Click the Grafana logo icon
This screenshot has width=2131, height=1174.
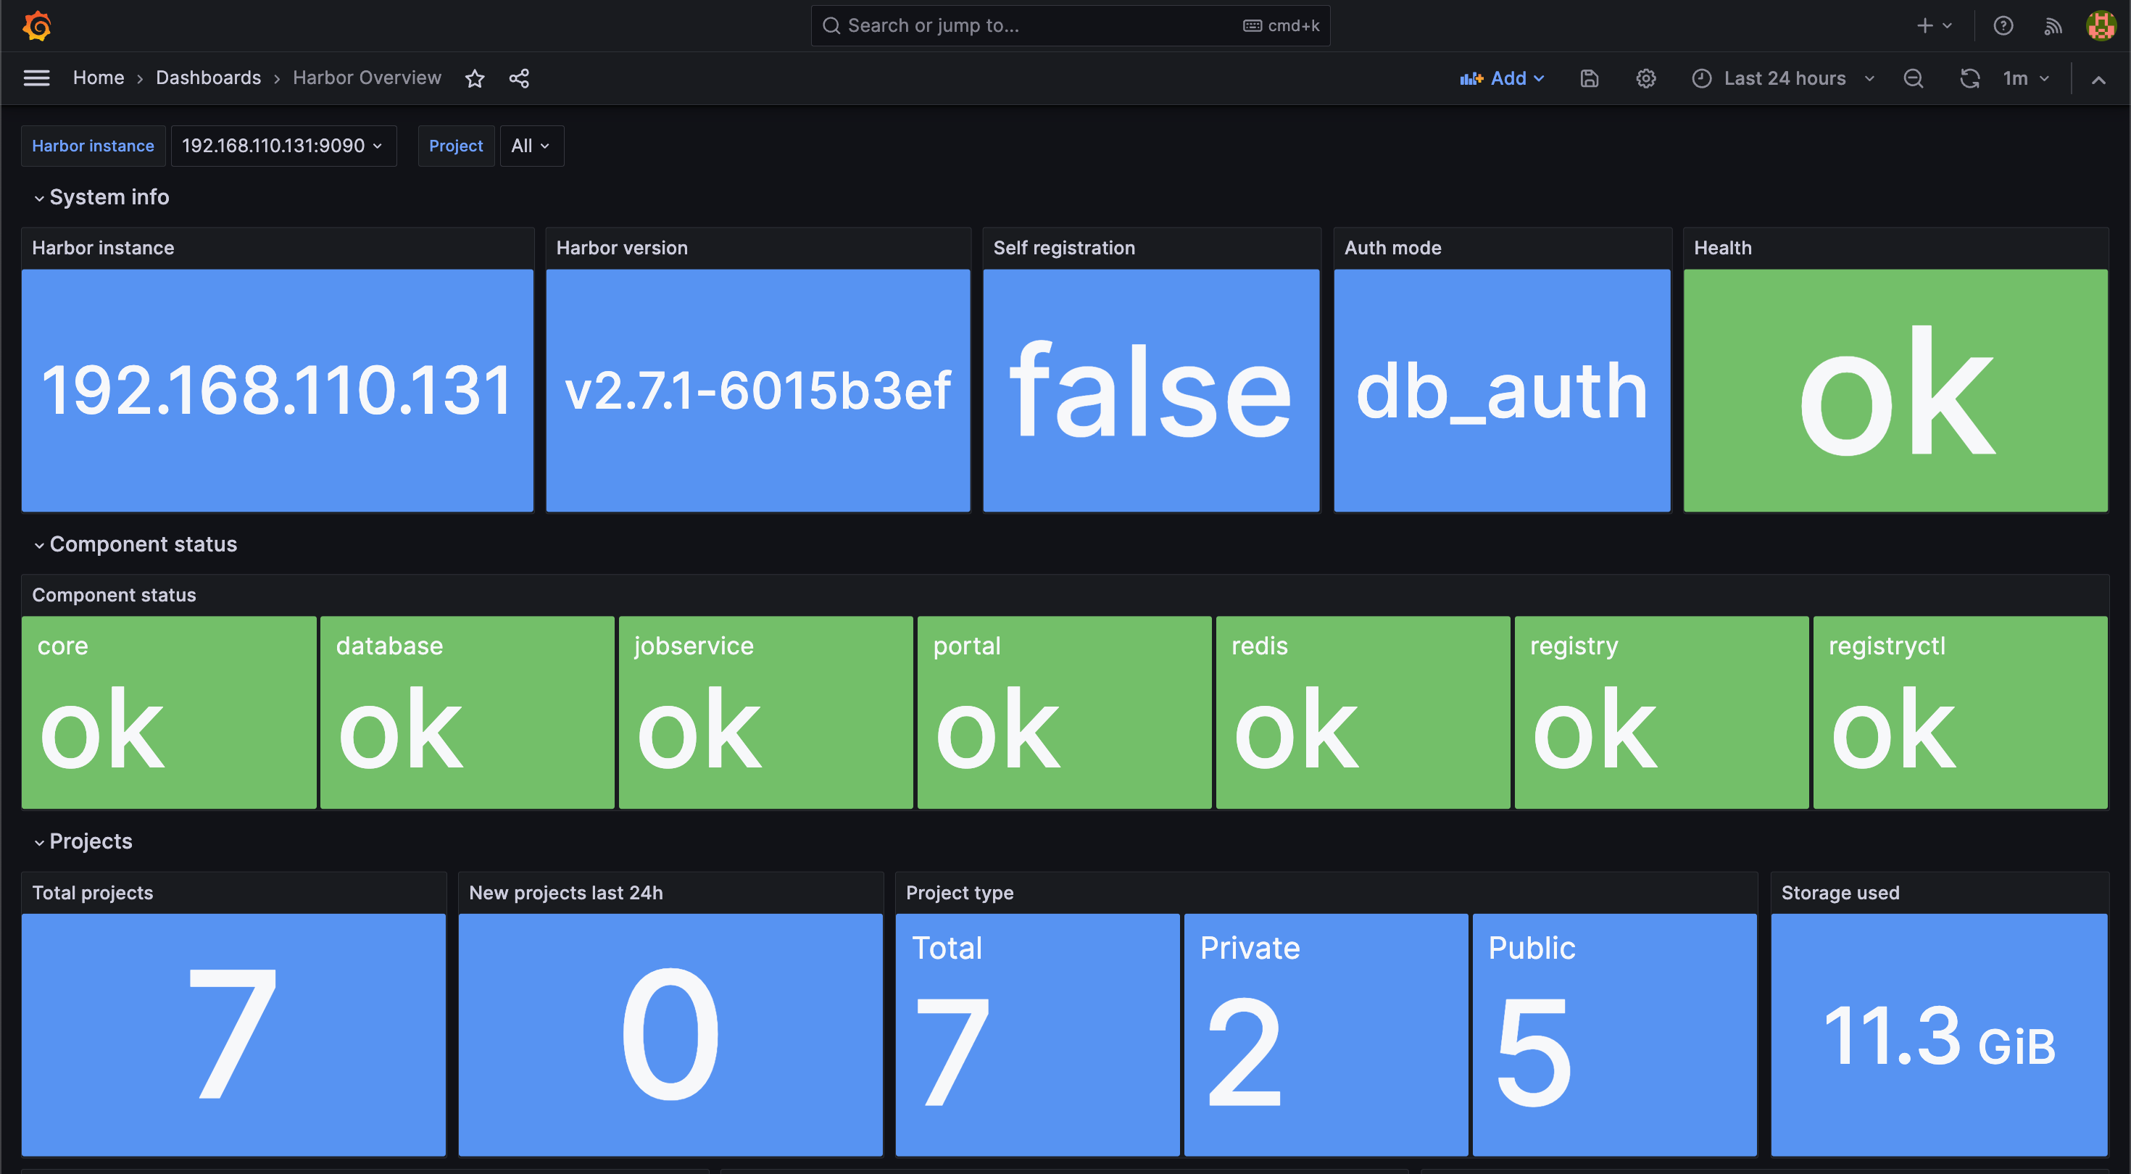(37, 25)
